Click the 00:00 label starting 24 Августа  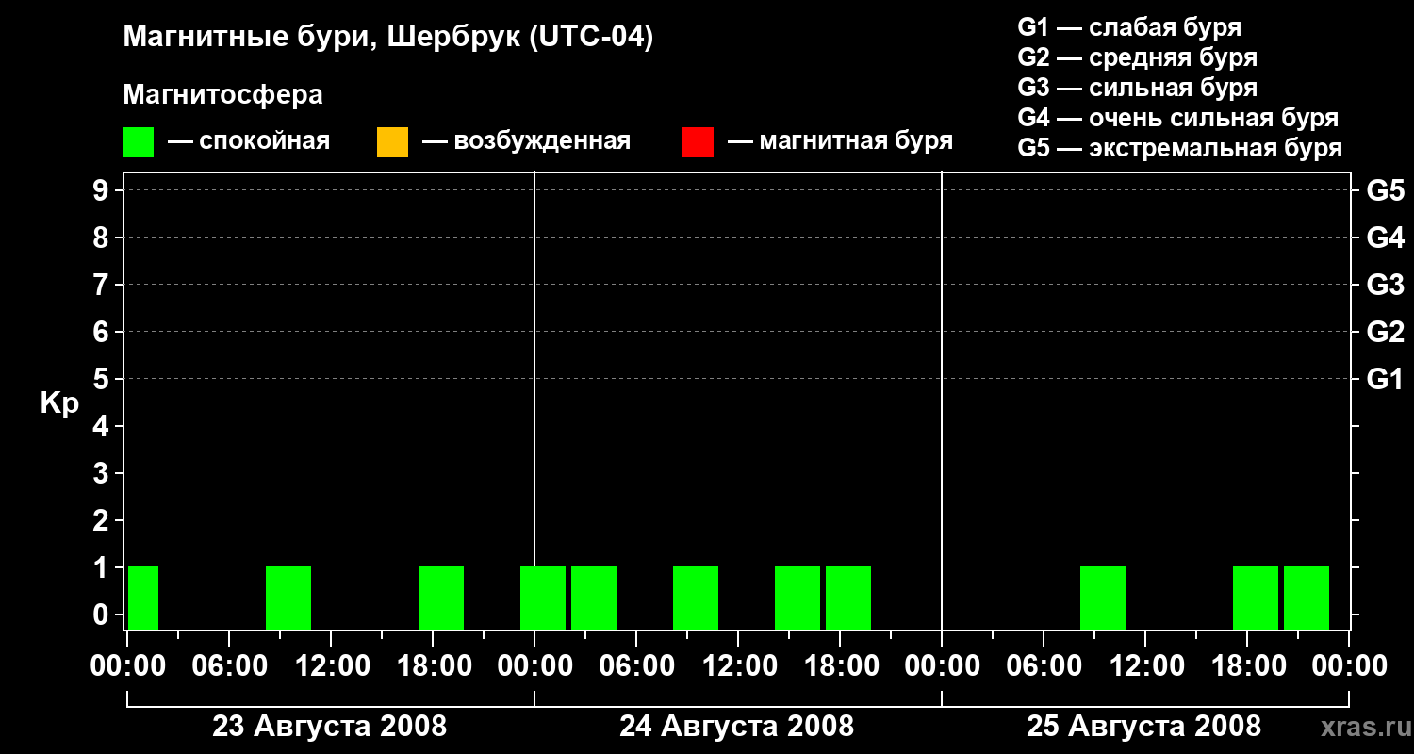(534, 666)
